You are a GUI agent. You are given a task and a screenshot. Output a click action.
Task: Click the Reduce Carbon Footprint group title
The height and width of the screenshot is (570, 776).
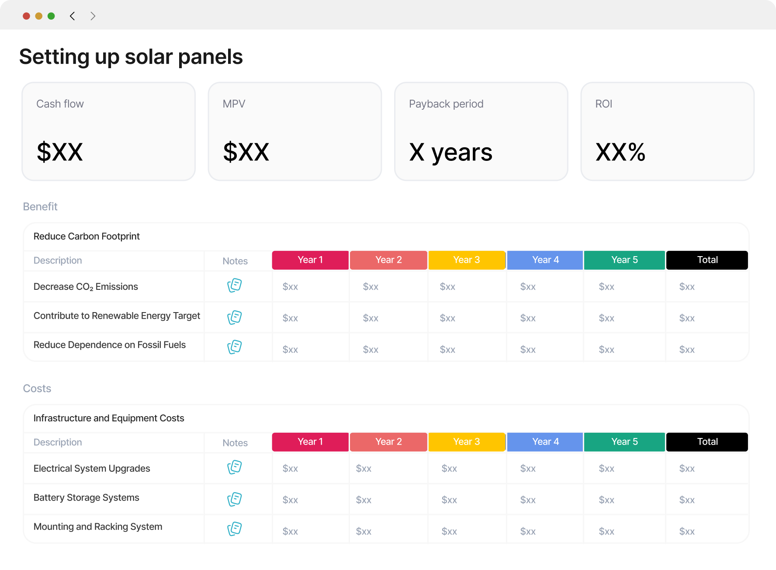[x=87, y=236]
